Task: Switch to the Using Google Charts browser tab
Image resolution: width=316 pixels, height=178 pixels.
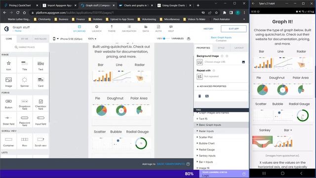Action: click(x=173, y=5)
